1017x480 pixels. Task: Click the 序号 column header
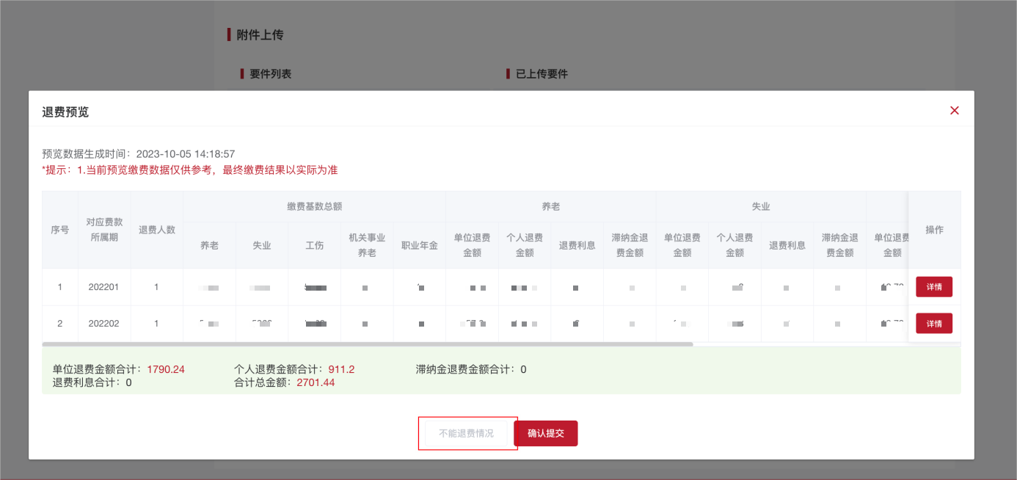(x=59, y=230)
